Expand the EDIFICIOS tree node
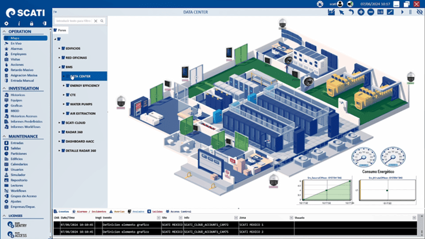425x239 pixels. 59,49
